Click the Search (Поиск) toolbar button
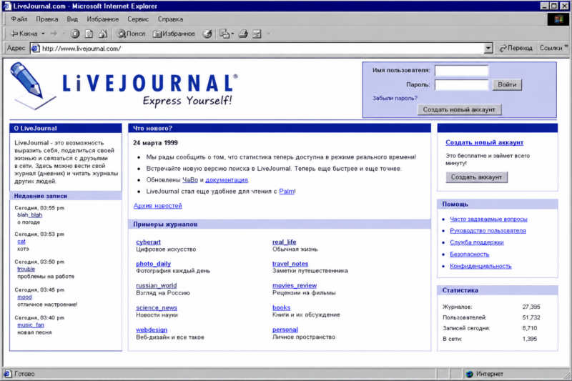572x381 pixels. pyautogui.click(x=131, y=34)
